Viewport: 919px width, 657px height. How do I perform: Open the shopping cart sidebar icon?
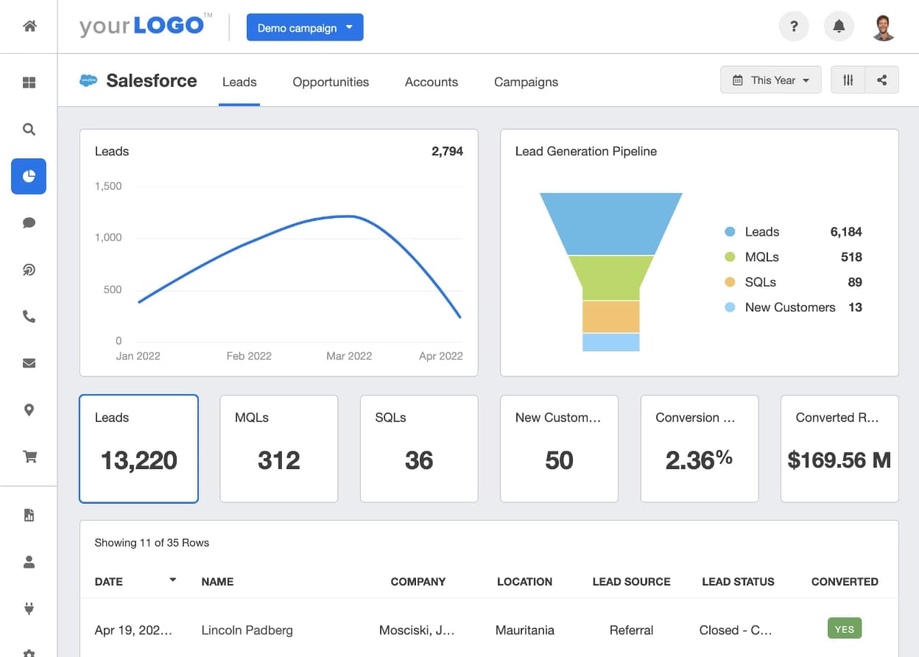[x=29, y=457]
